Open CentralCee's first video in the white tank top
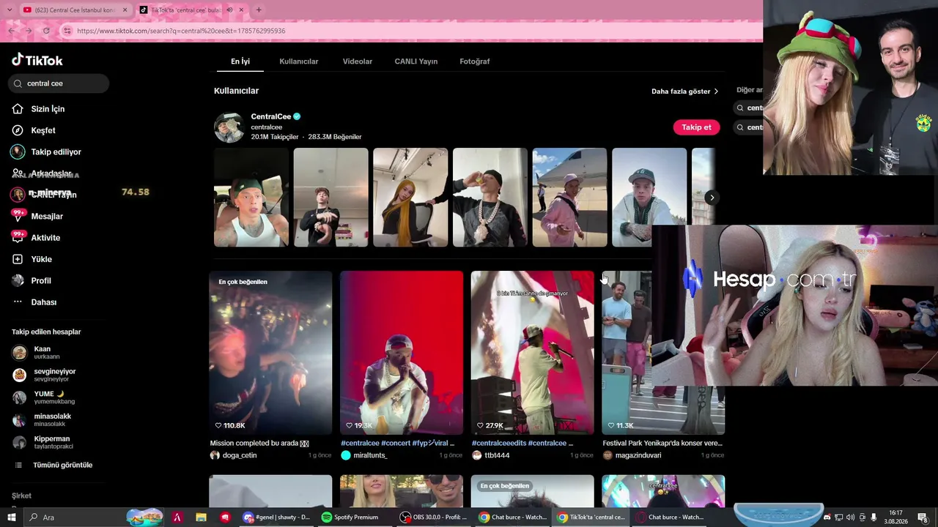 pos(251,198)
